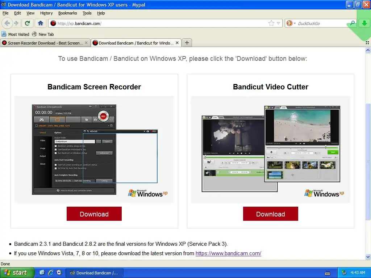Download Bandicam Screen Recorder
Viewport: 371px width, 278px height.
point(94,214)
